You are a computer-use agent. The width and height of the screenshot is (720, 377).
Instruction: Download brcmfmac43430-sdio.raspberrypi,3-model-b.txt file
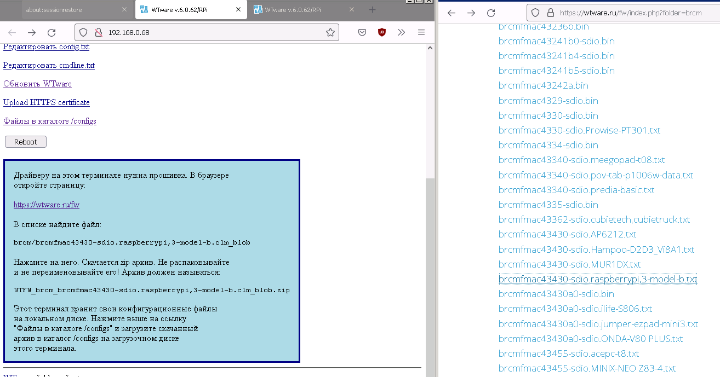597,279
